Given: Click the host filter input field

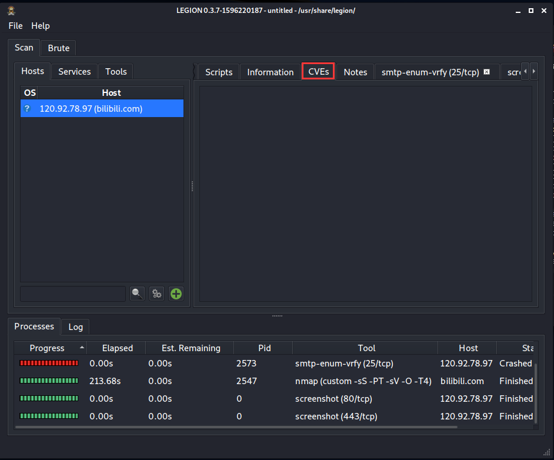Looking at the screenshot, I should [73, 294].
